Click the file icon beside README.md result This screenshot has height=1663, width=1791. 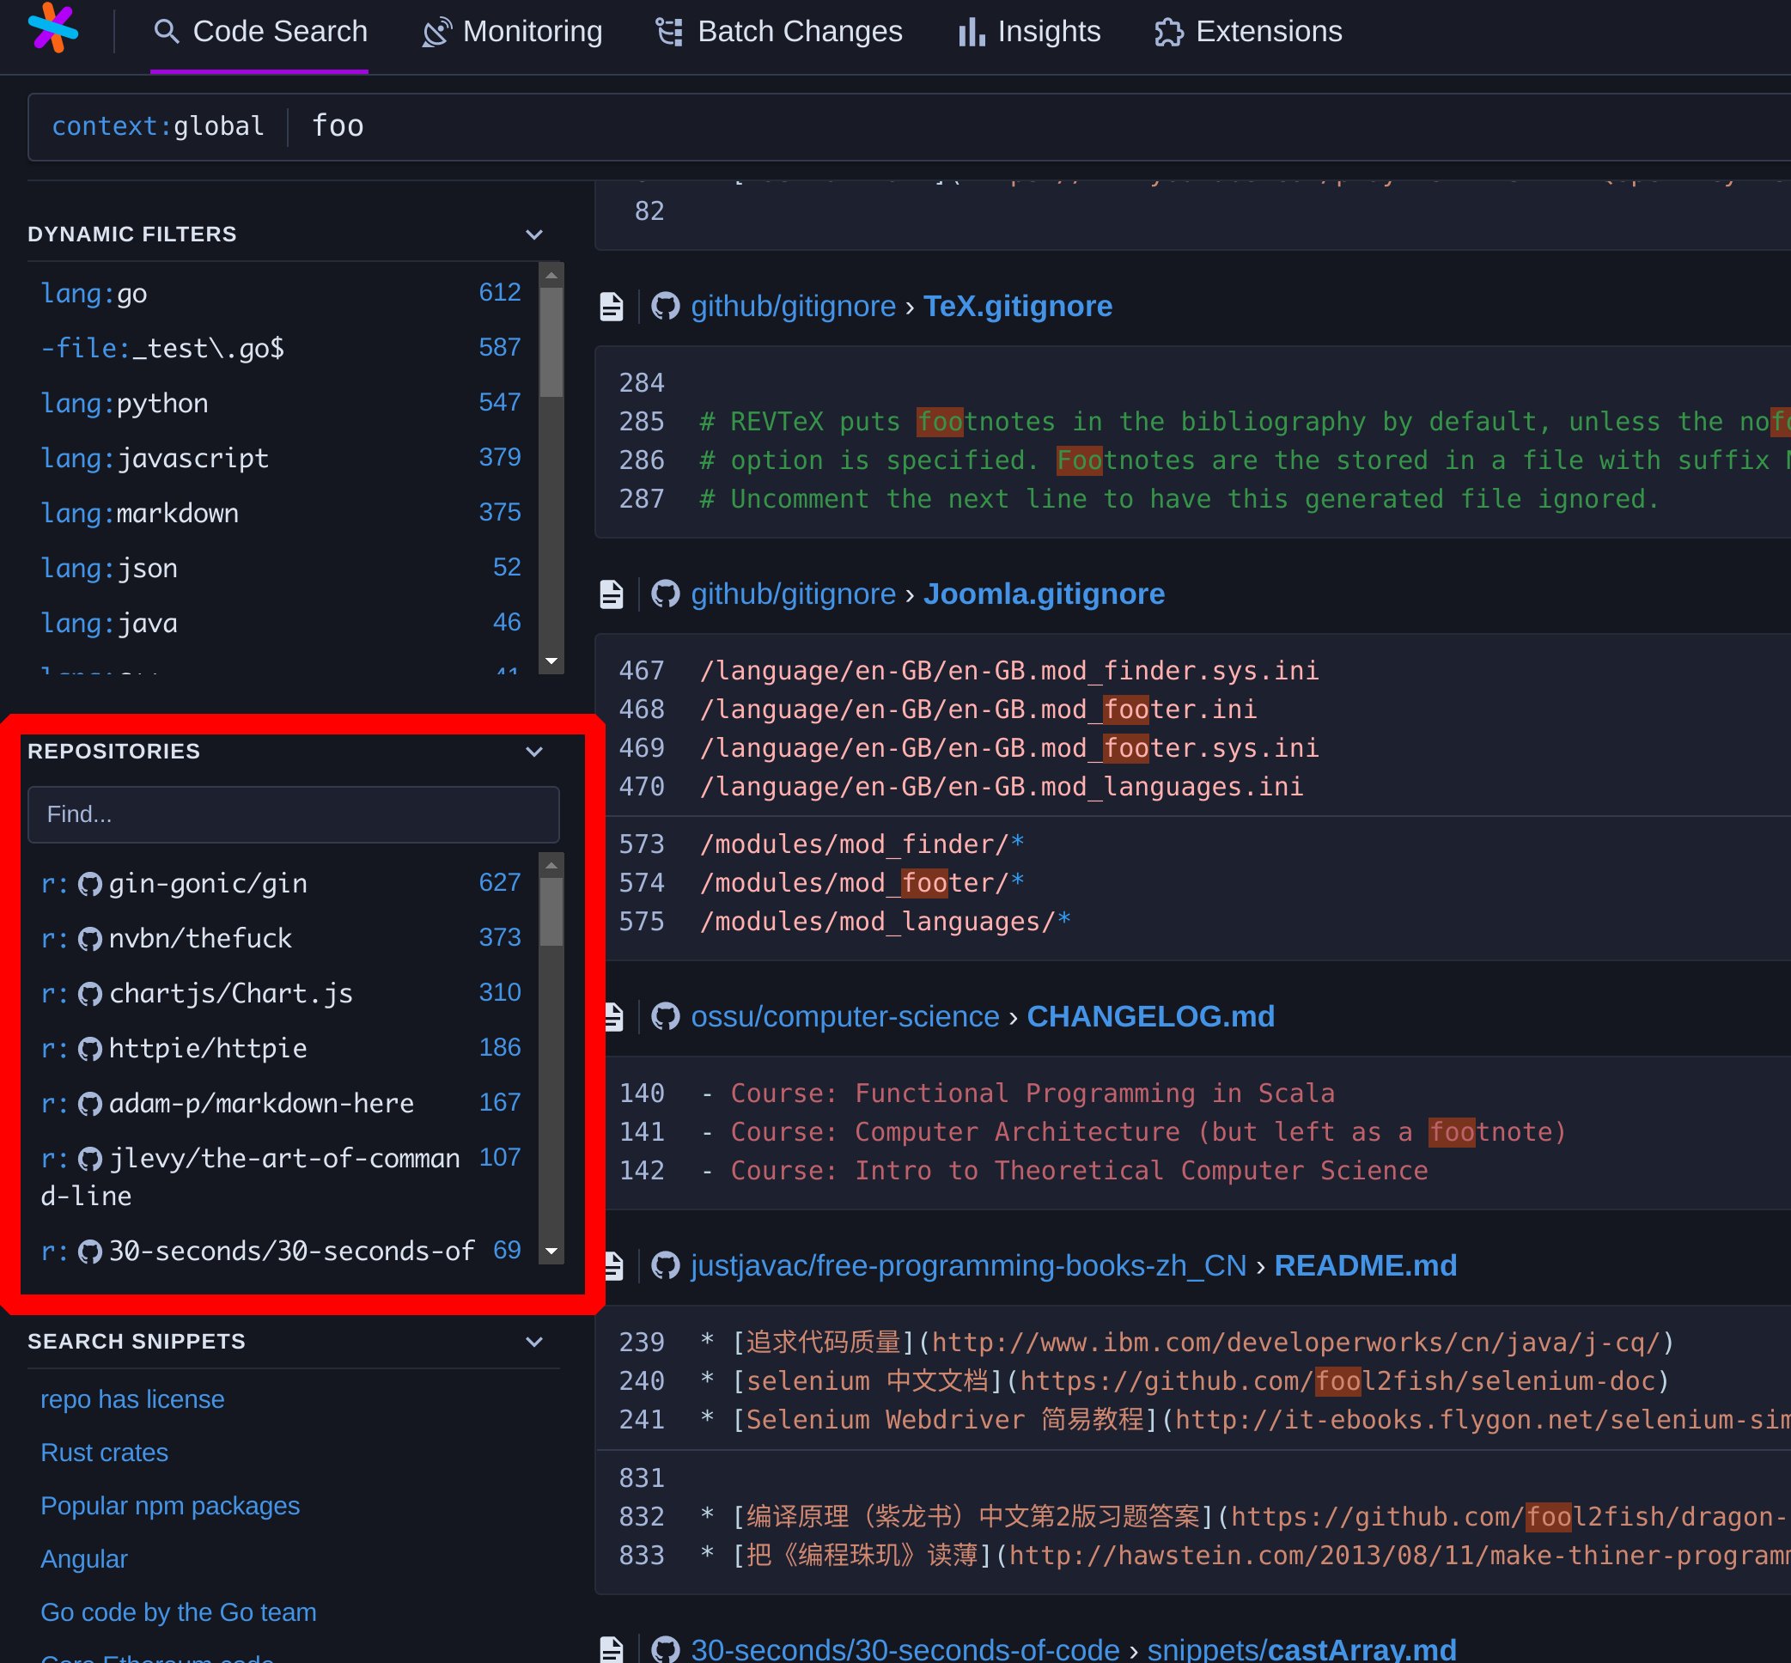612,1264
